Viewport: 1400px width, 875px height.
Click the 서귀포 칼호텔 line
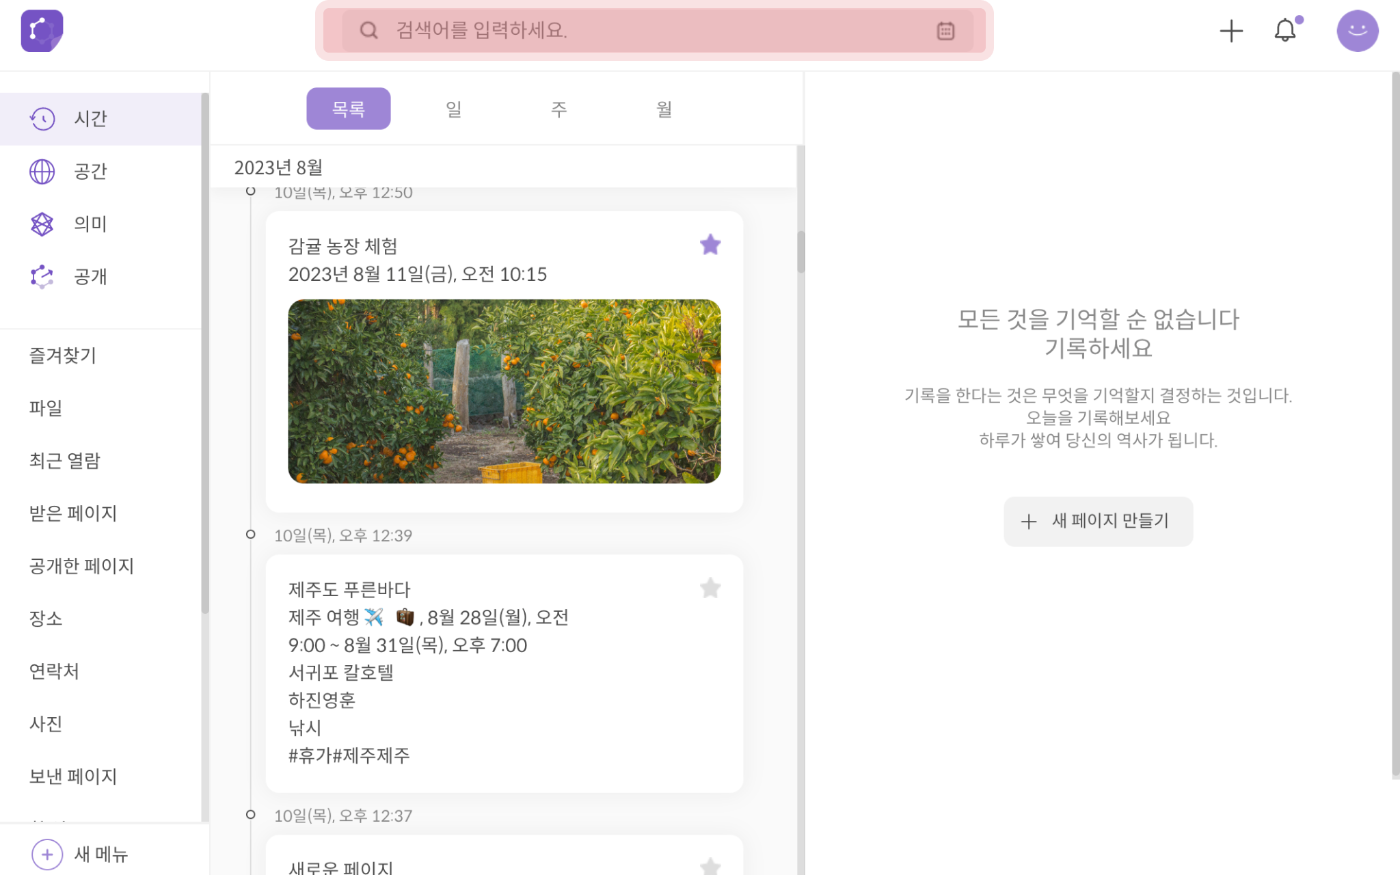pos(341,673)
